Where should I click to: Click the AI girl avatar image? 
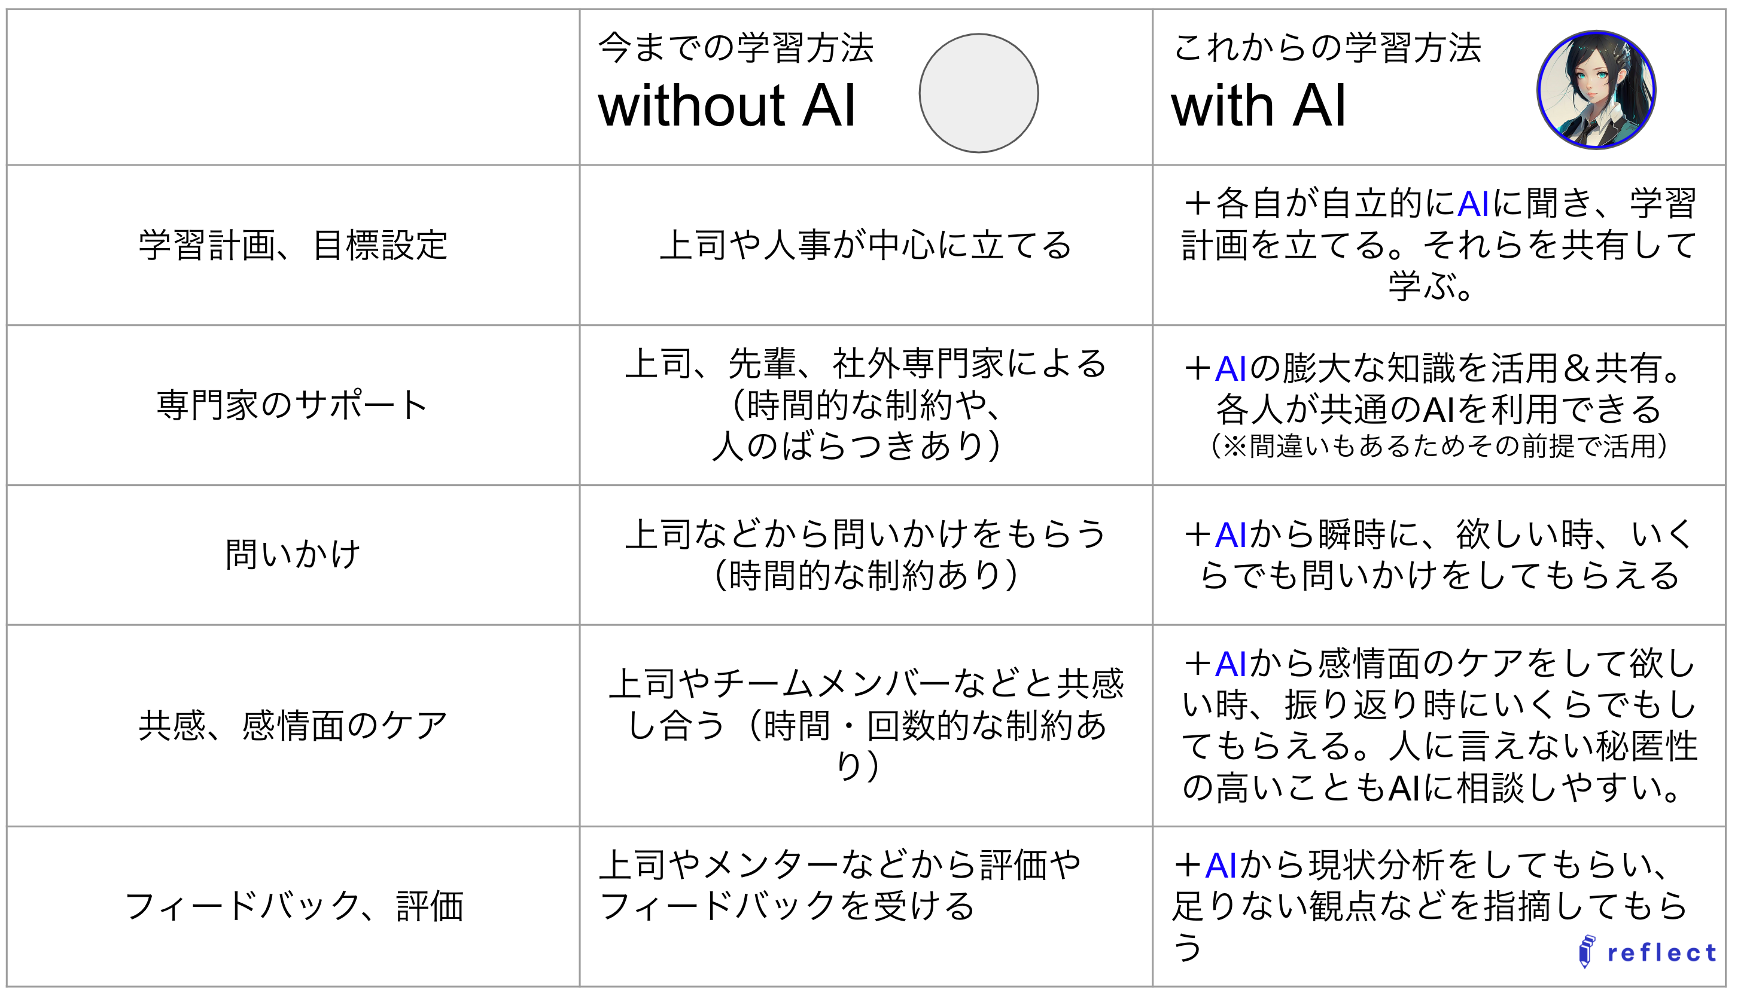point(1596,90)
